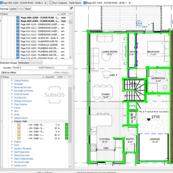Click the panel splitter grip beside the plan

click(74, 88)
